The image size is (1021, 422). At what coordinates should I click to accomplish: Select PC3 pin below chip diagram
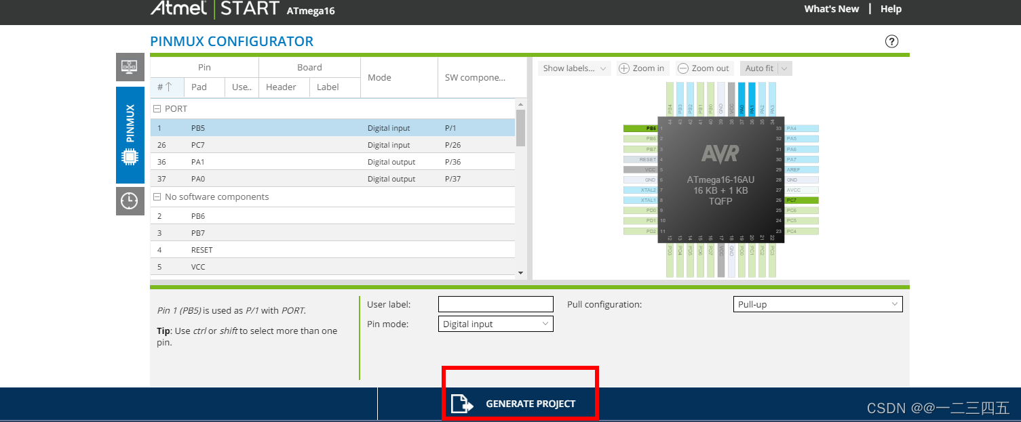[x=772, y=260]
